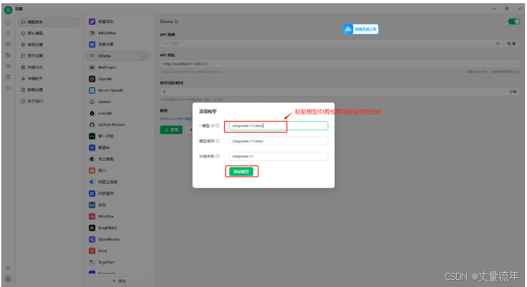Open the 数据设置 settings menu

49,90
